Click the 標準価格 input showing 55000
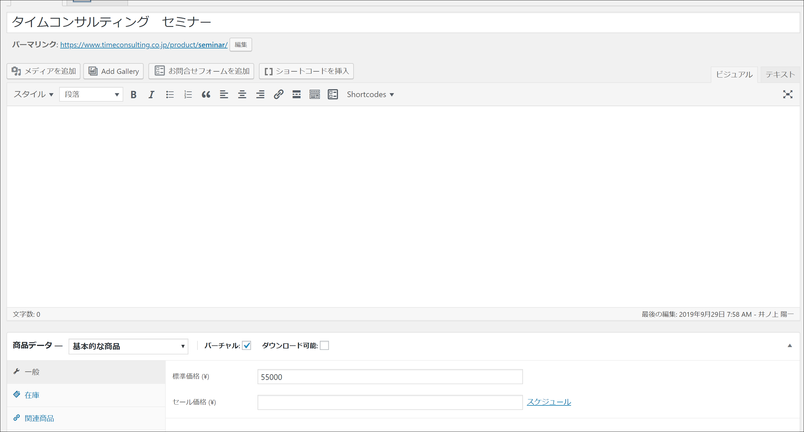804x432 pixels. 390,377
